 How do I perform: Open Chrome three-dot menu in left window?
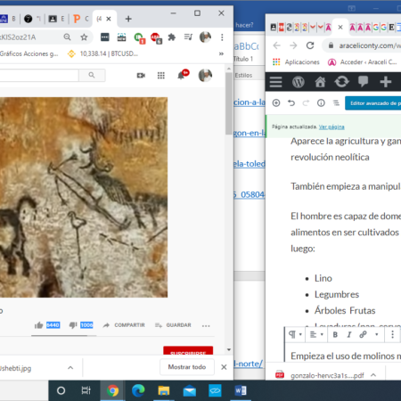[222, 37]
